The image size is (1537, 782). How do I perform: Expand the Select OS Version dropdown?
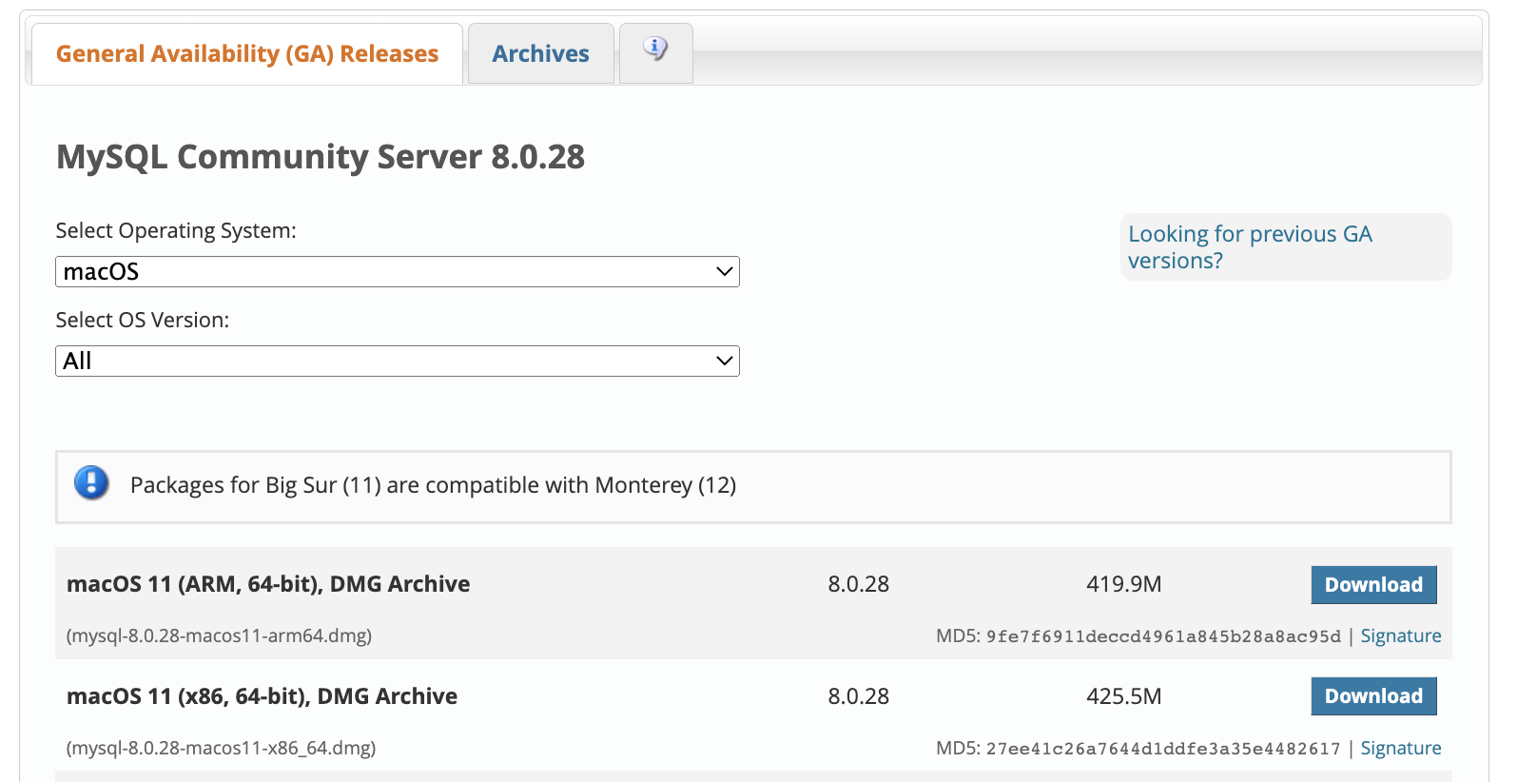398,362
